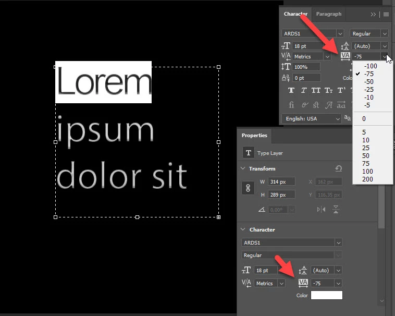Click the leading icon in Character panel
The width and height of the screenshot is (395, 316).
pyautogui.click(x=345, y=46)
